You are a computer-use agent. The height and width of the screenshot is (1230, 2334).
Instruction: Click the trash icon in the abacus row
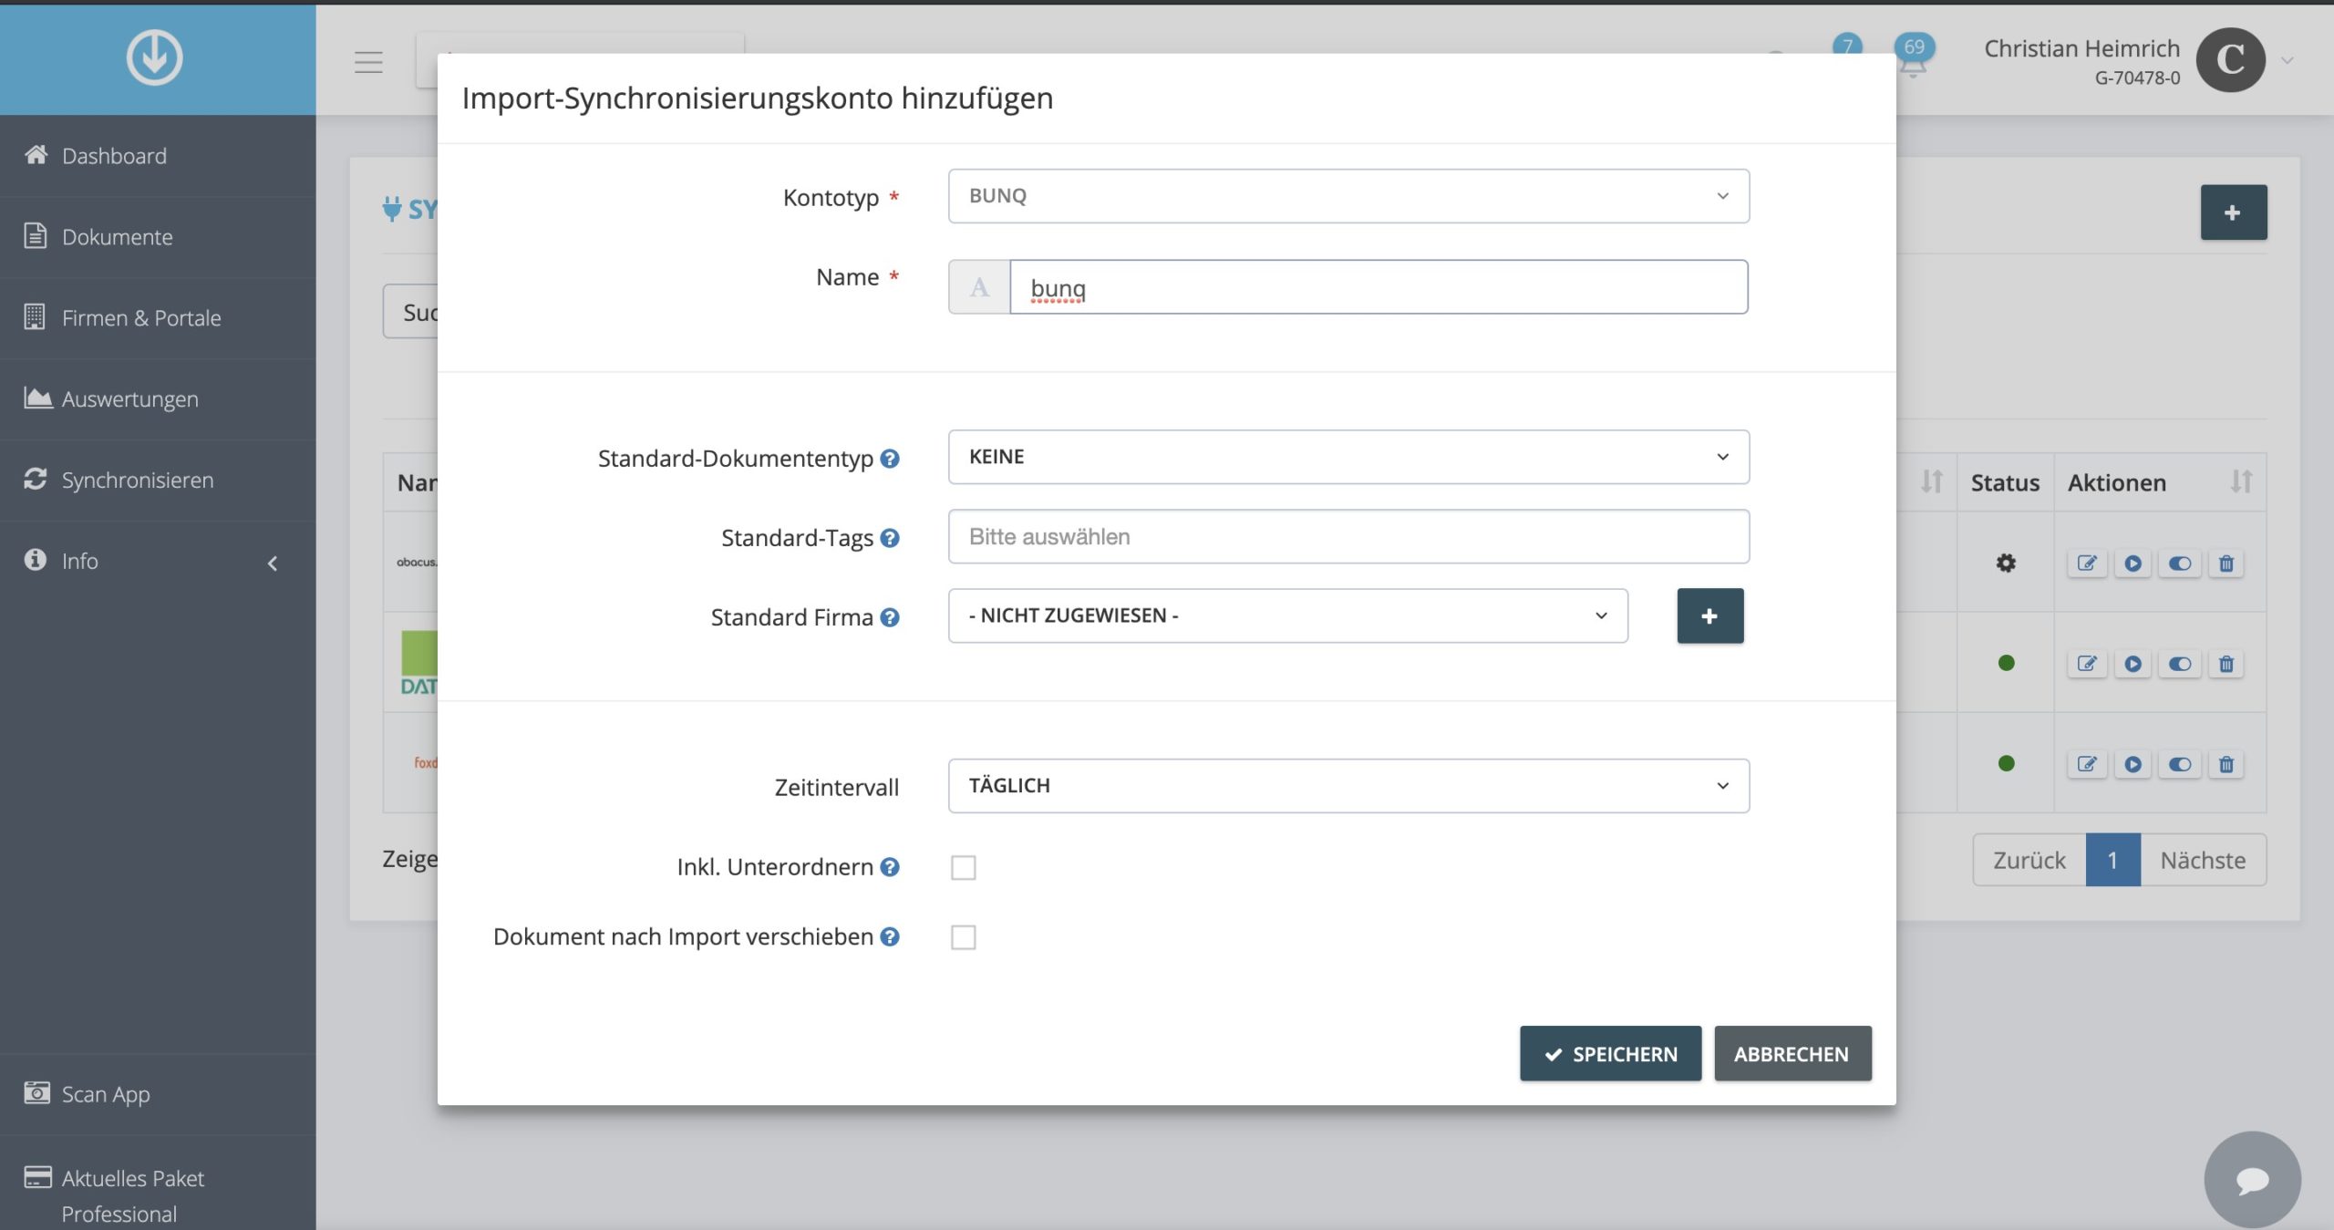(2226, 563)
